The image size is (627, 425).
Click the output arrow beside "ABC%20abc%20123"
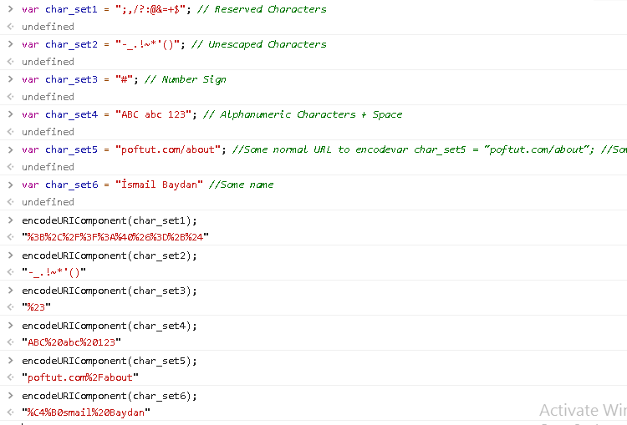pyautogui.click(x=11, y=342)
